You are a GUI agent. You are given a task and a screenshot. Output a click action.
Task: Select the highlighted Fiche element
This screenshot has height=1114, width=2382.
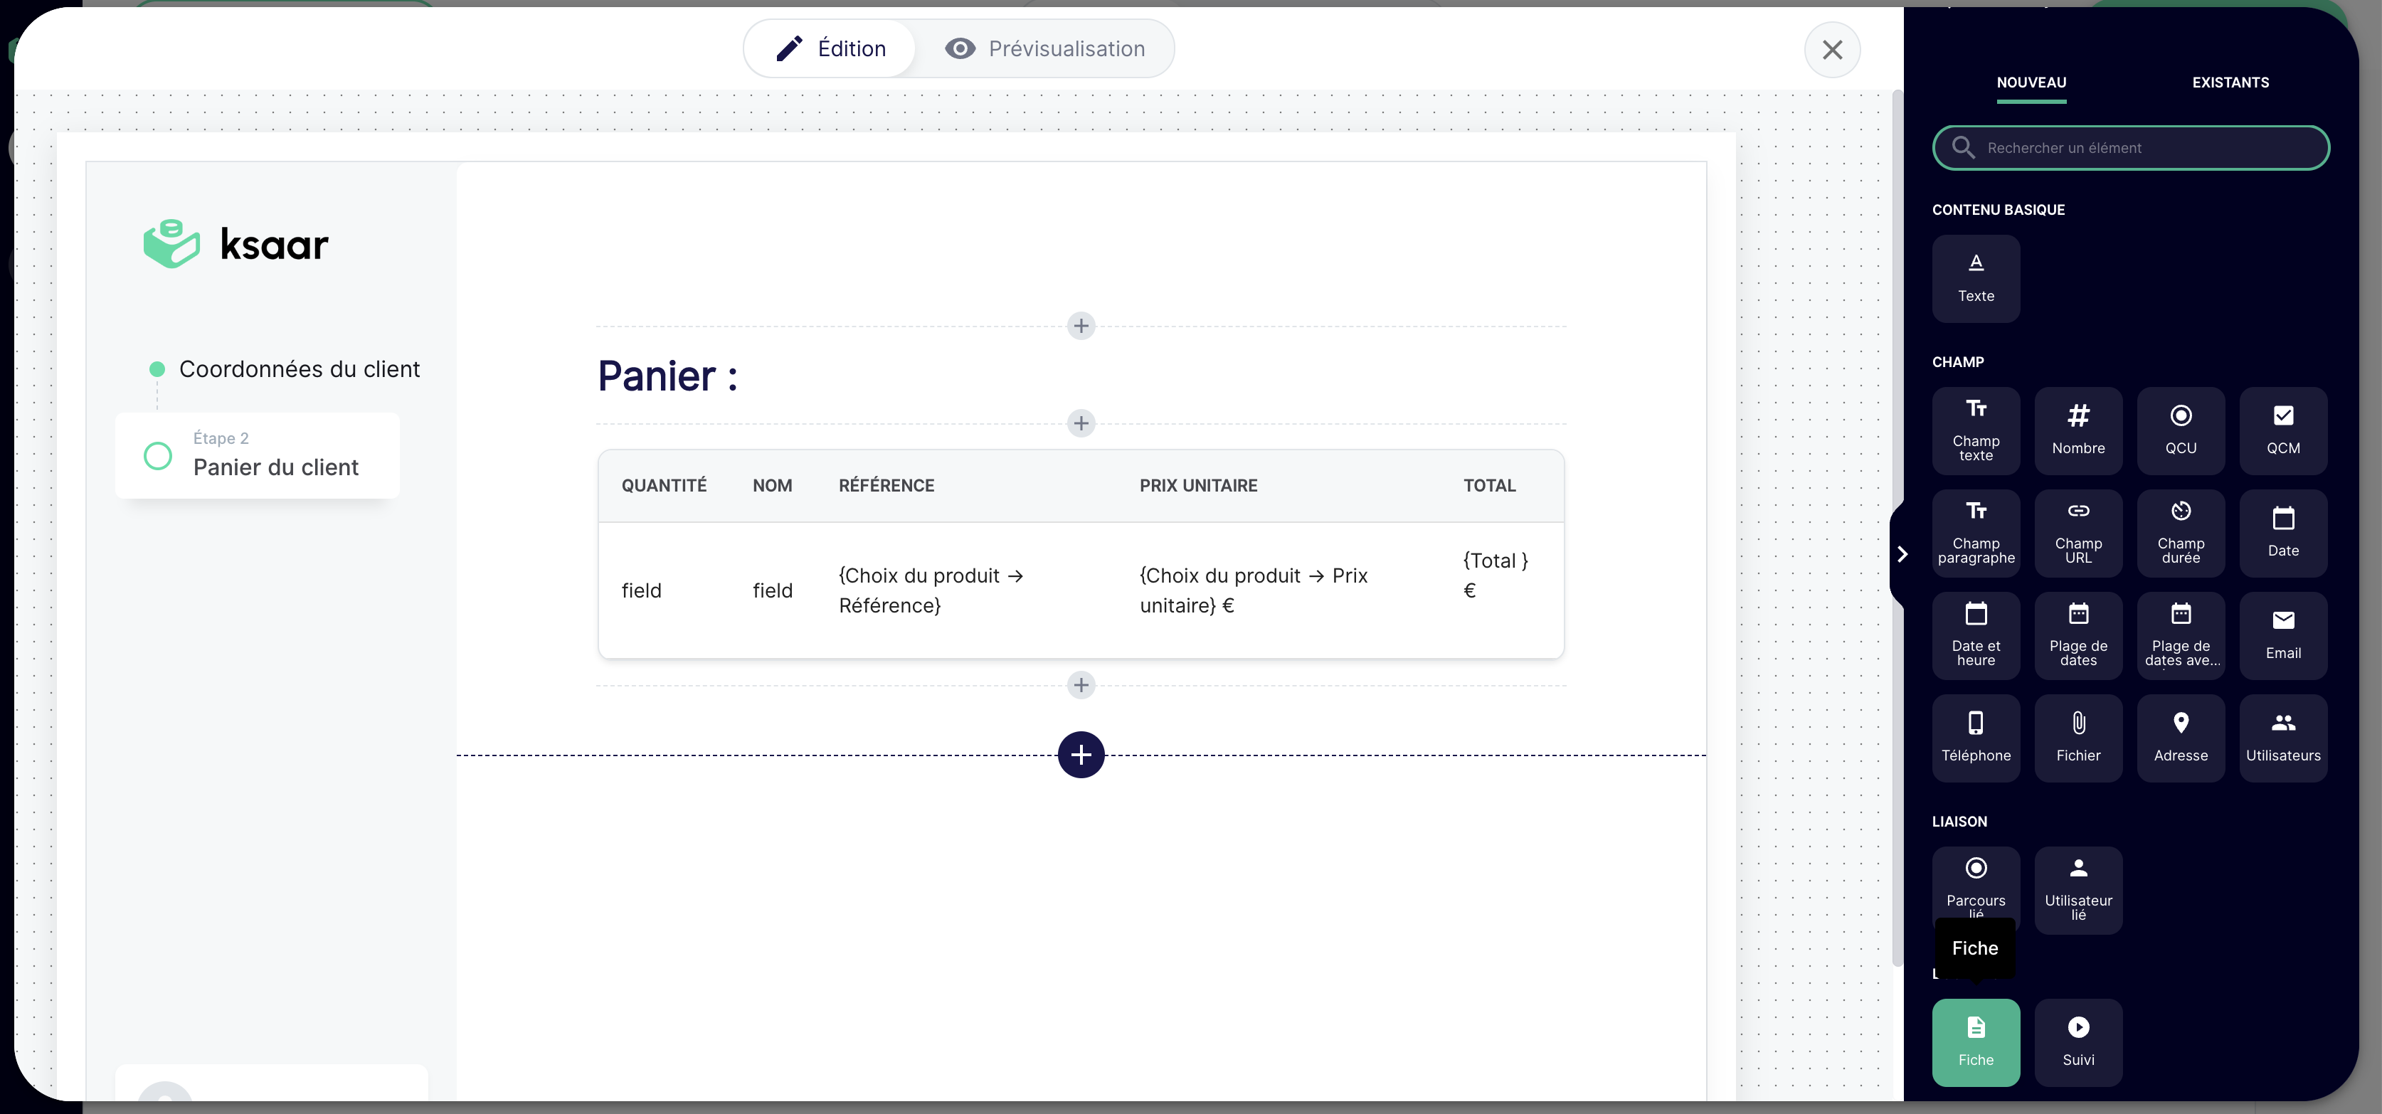tap(1975, 1042)
